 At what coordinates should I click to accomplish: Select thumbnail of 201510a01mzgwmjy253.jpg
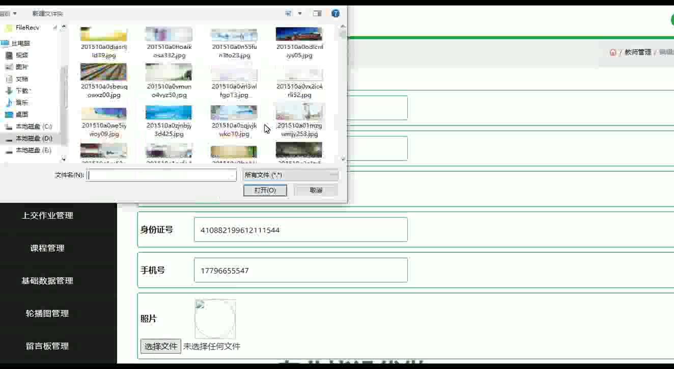pos(299,112)
